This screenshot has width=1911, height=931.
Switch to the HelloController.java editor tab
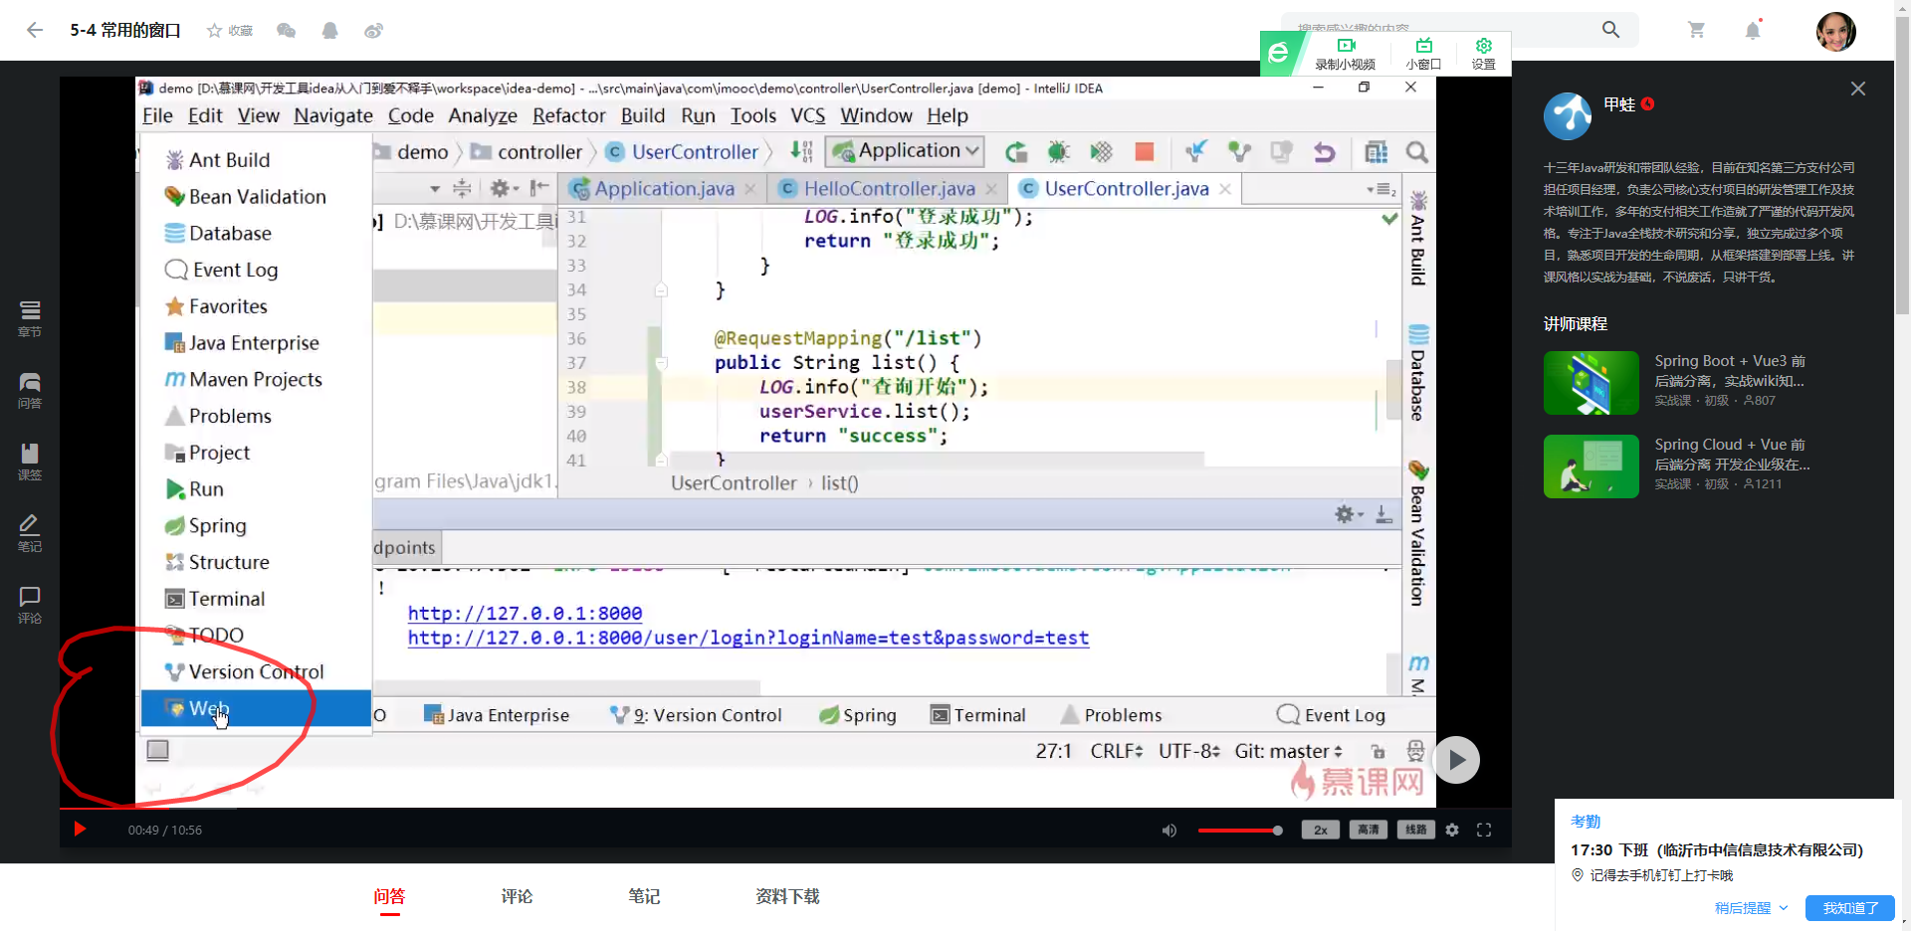[887, 189]
